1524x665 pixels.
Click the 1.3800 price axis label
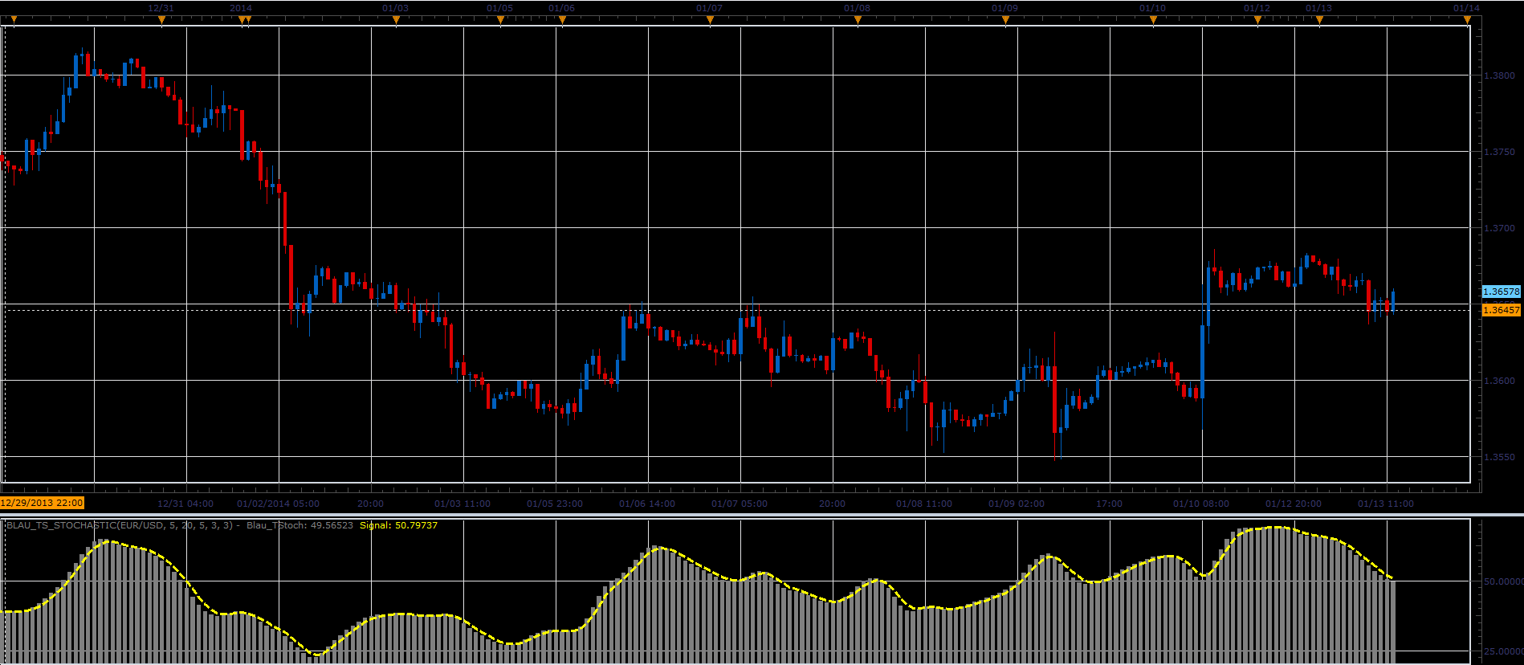pyautogui.click(x=1499, y=75)
